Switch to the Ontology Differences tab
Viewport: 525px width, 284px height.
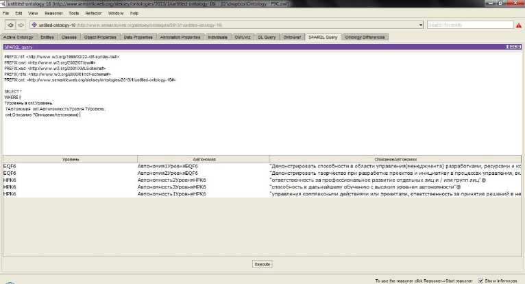tap(365, 37)
